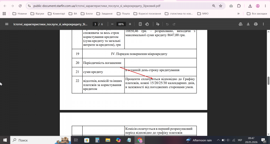Click the vertical scrollbar thumb
Image resolution: width=270 pixels, height=144 pixels.
(x=269, y=81)
